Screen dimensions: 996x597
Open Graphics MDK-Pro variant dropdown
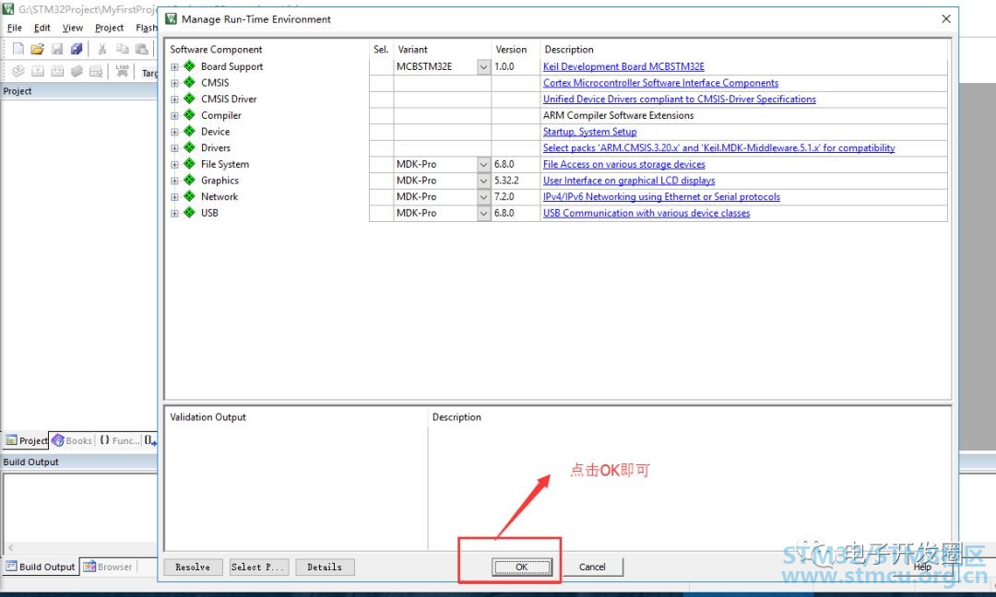[484, 181]
